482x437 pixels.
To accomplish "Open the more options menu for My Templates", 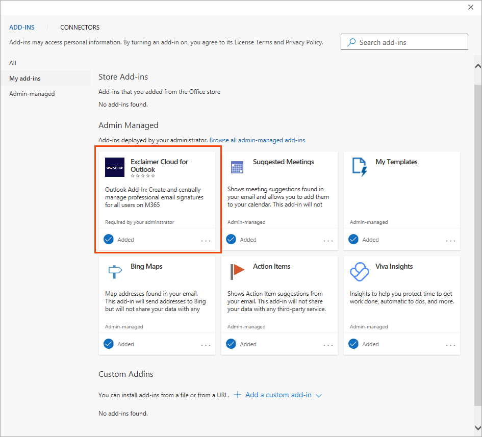I will [450, 241].
